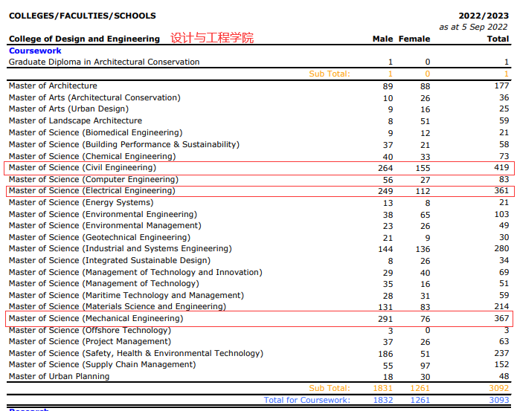Screen dimensions: 517x411
Task: Click the Total column header
Action: [498, 39]
